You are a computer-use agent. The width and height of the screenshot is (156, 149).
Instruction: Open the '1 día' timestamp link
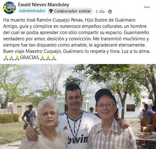click(x=100, y=11)
